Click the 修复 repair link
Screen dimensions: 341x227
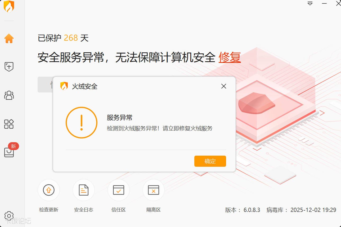pyautogui.click(x=230, y=57)
